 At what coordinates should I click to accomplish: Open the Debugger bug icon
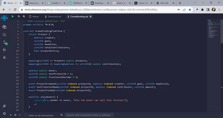4,57
